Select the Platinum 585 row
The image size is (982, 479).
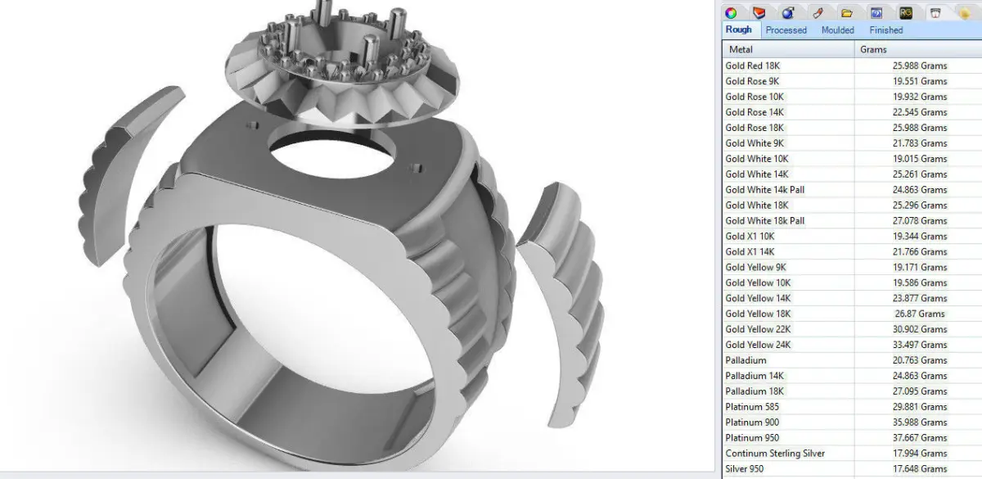852,408
